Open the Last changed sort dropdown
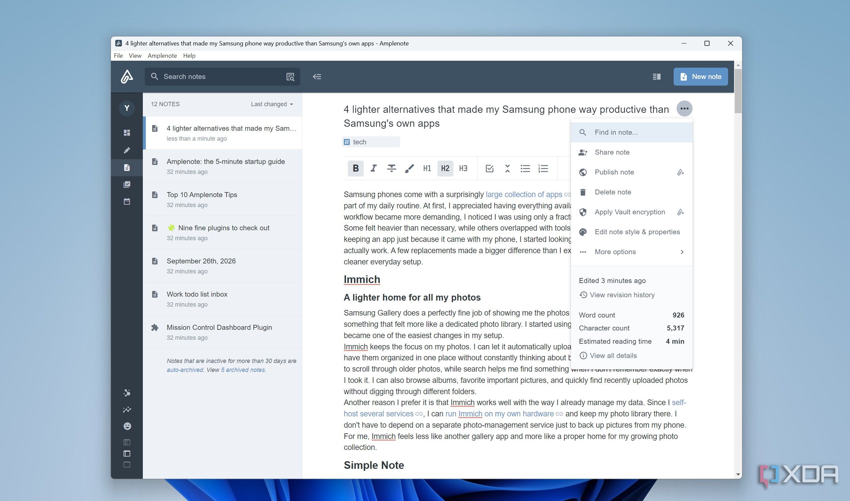The width and height of the screenshot is (850, 501). pyautogui.click(x=272, y=104)
